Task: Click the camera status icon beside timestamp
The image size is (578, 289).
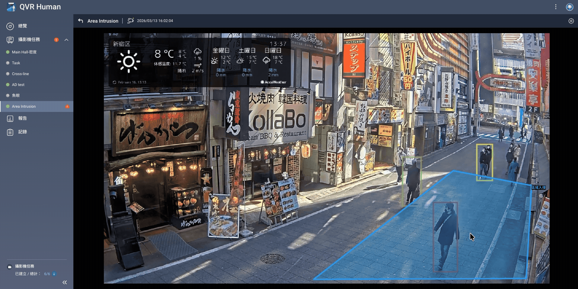Action: pyautogui.click(x=130, y=21)
